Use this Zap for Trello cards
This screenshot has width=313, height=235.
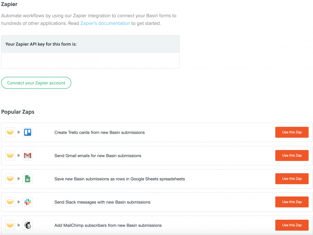292,132
